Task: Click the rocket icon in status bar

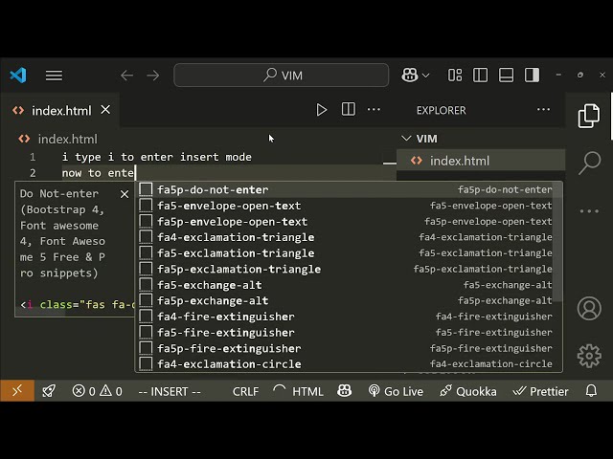Action: tap(49, 391)
